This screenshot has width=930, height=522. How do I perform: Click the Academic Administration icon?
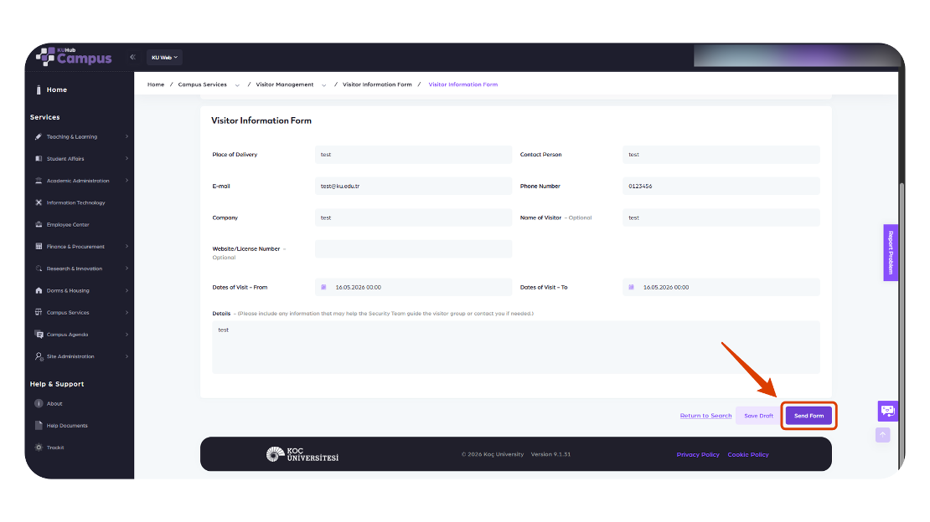39,181
